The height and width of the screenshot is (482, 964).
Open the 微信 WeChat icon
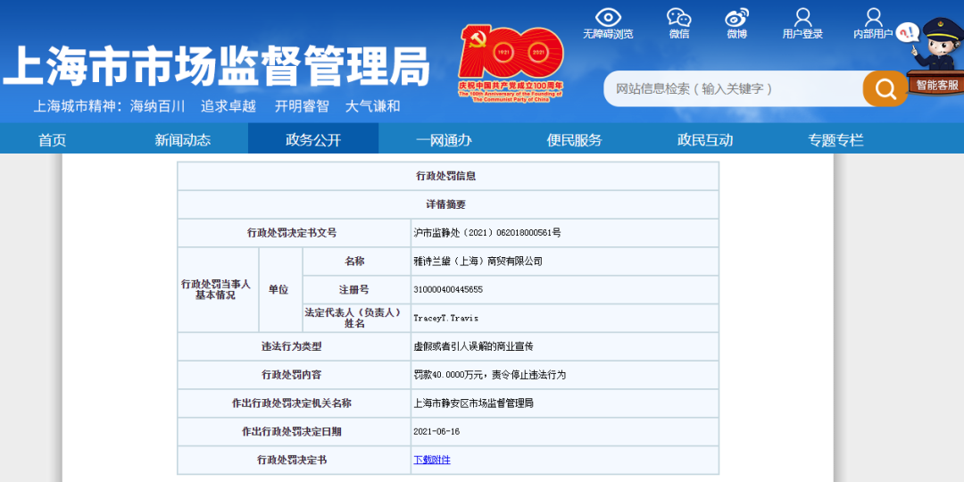(678, 17)
